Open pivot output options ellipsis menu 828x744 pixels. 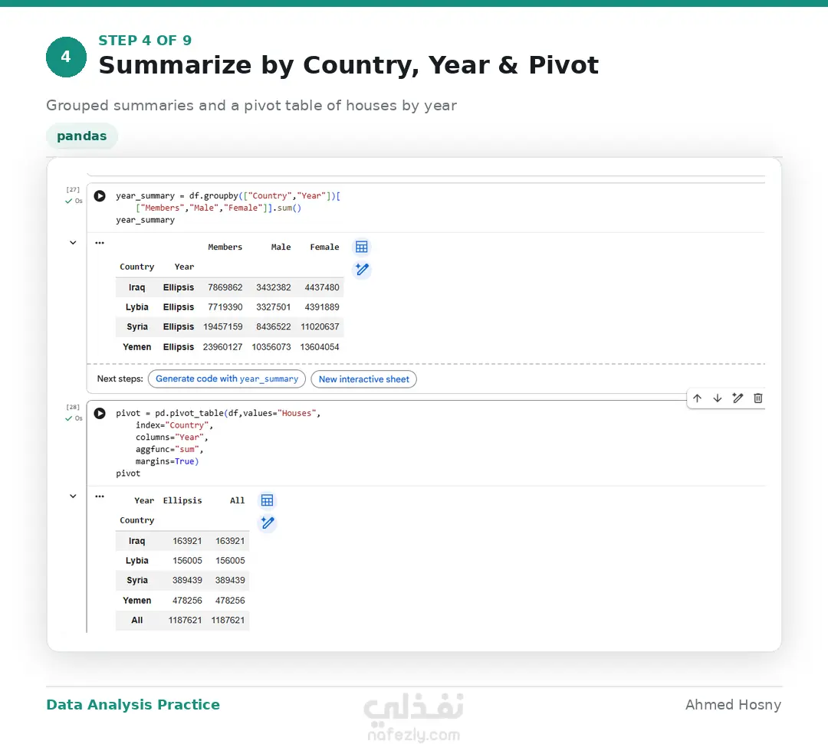tap(99, 496)
